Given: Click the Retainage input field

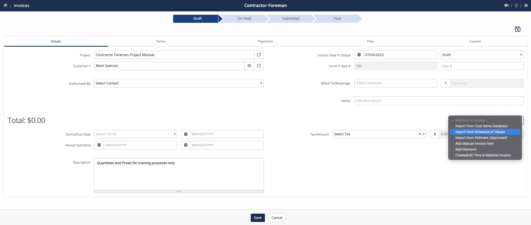Looking at the screenshot, I should coord(487,83).
